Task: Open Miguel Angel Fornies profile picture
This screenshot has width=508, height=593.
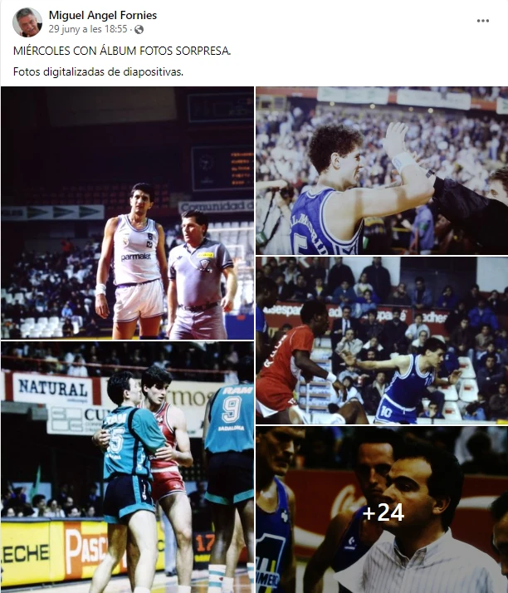Action: click(27, 22)
